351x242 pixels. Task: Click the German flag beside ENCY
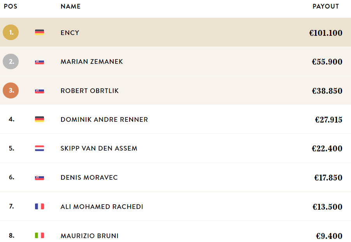(x=39, y=32)
